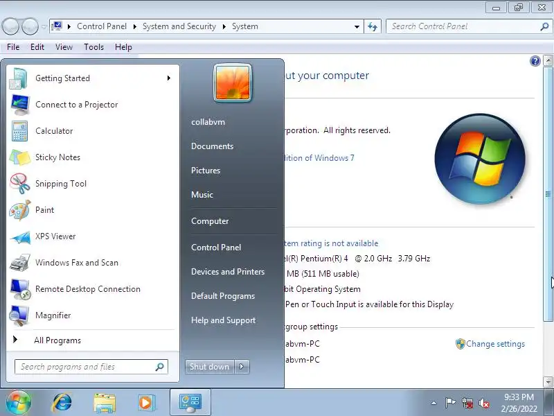This screenshot has width=554, height=416.
Task: Click the scrollbar up arrow
Action: (548, 60)
